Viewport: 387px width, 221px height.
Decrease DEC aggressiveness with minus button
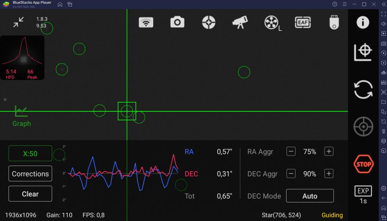[x=291, y=174]
